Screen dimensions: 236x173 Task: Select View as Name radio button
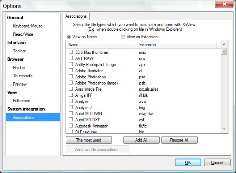click(x=69, y=37)
